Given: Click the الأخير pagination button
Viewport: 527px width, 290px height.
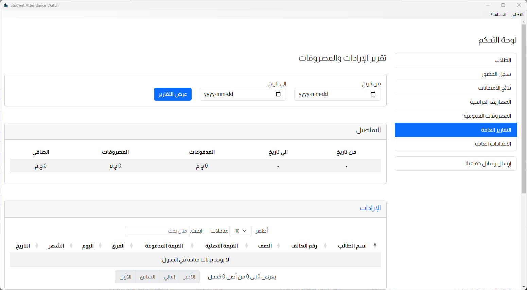Looking at the screenshot, I should [189, 277].
